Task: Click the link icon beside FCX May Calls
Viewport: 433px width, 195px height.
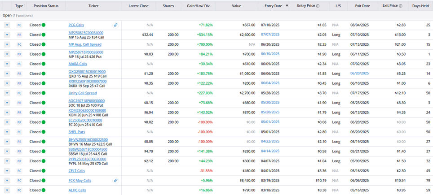Action: pos(116,181)
